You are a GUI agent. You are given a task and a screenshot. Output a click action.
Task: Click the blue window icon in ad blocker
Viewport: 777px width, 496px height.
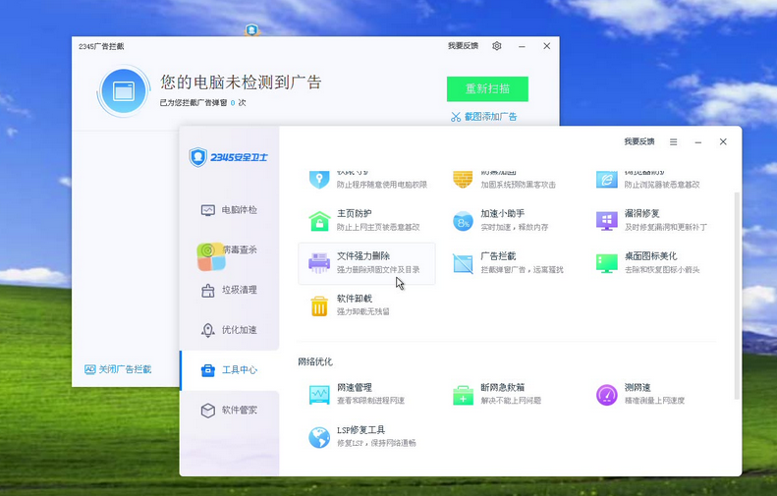[x=124, y=91]
